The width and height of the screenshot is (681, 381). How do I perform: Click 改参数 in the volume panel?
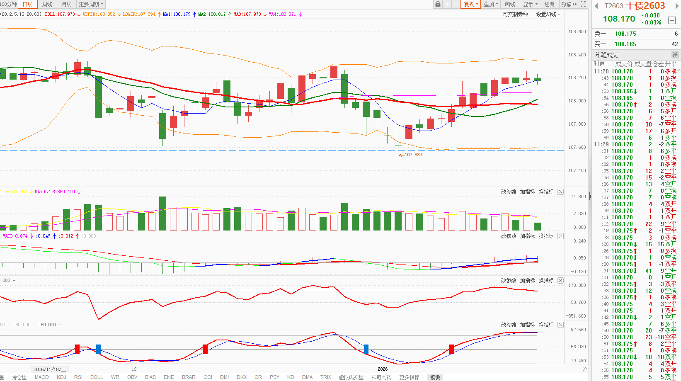pos(509,192)
